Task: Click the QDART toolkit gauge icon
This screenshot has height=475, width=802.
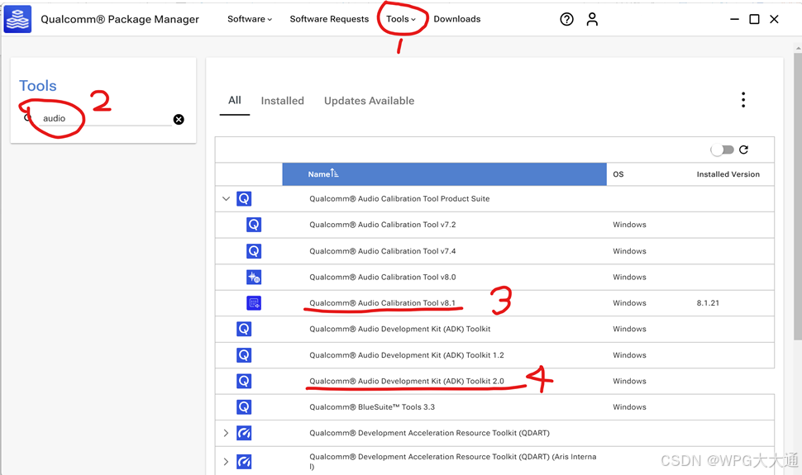Action: click(x=244, y=433)
